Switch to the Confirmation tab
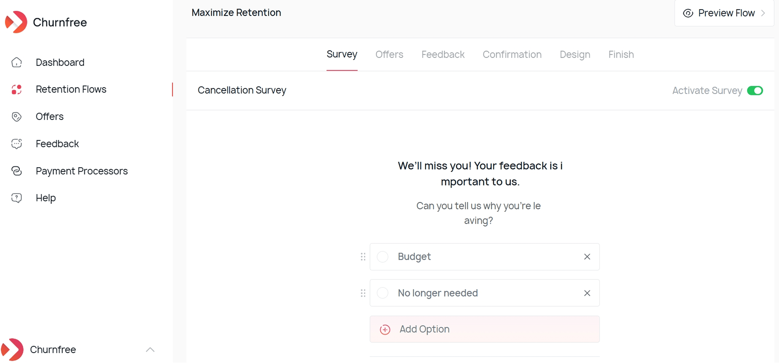 tap(512, 54)
